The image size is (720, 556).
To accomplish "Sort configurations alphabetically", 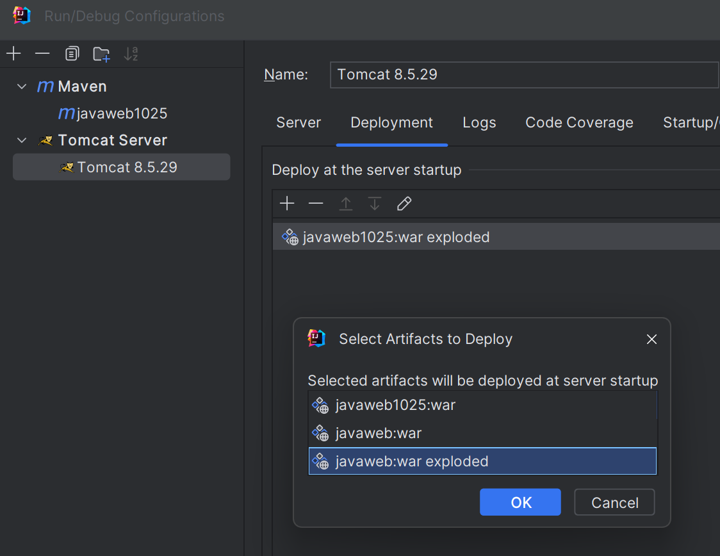I will (x=131, y=54).
